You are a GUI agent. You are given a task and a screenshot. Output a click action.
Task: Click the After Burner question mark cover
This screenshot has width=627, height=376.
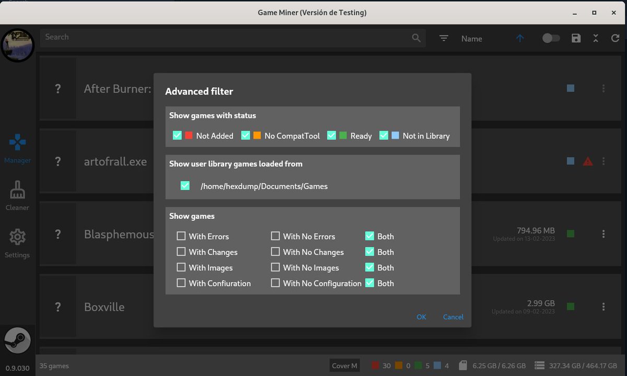pos(58,89)
